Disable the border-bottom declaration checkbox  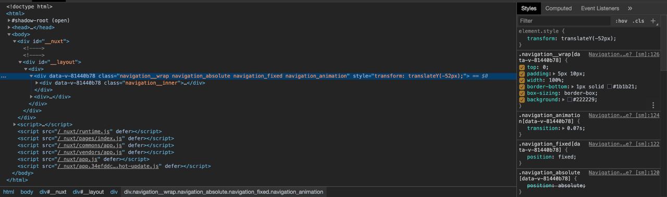pos(522,87)
